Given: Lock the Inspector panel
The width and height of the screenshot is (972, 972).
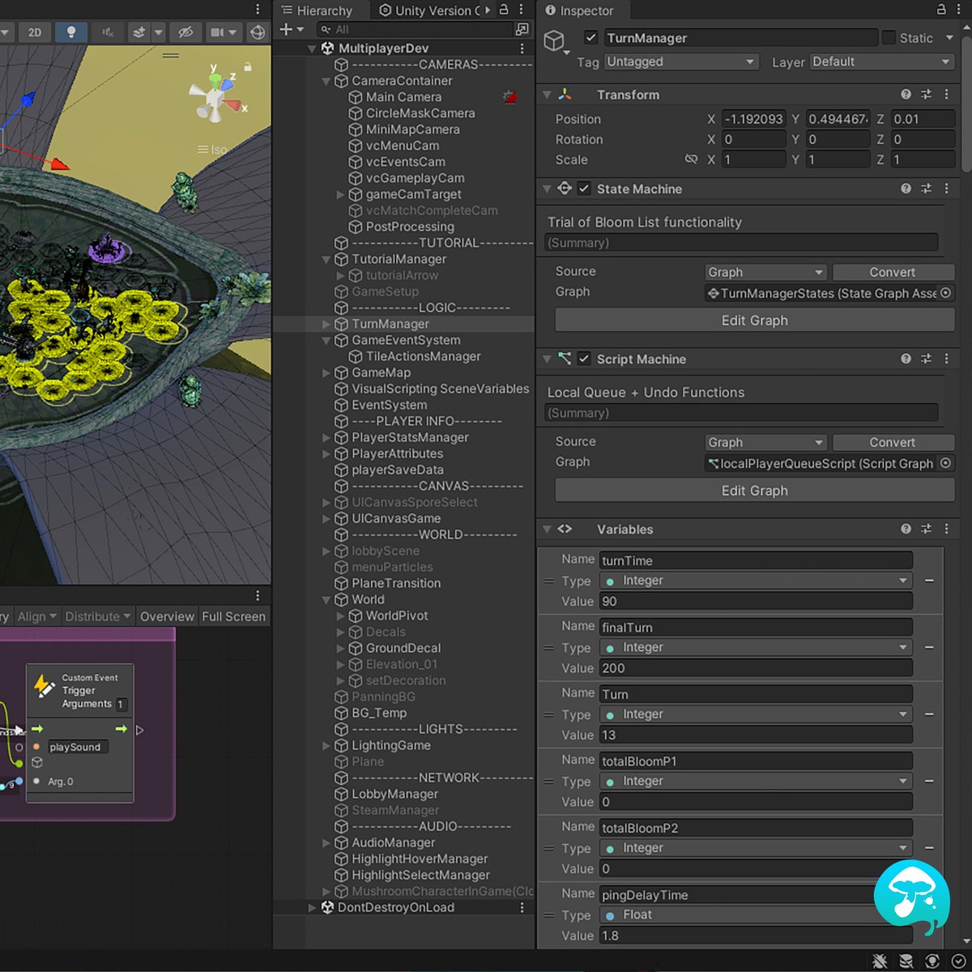Looking at the screenshot, I should [x=941, y=10].
